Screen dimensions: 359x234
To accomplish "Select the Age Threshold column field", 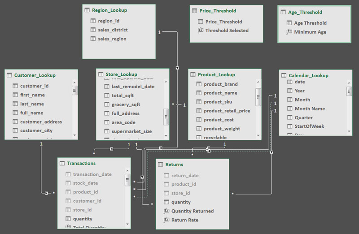I will pos(310,23).
